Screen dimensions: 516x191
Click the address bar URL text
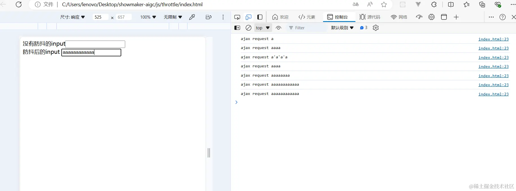tap(132, 5)
